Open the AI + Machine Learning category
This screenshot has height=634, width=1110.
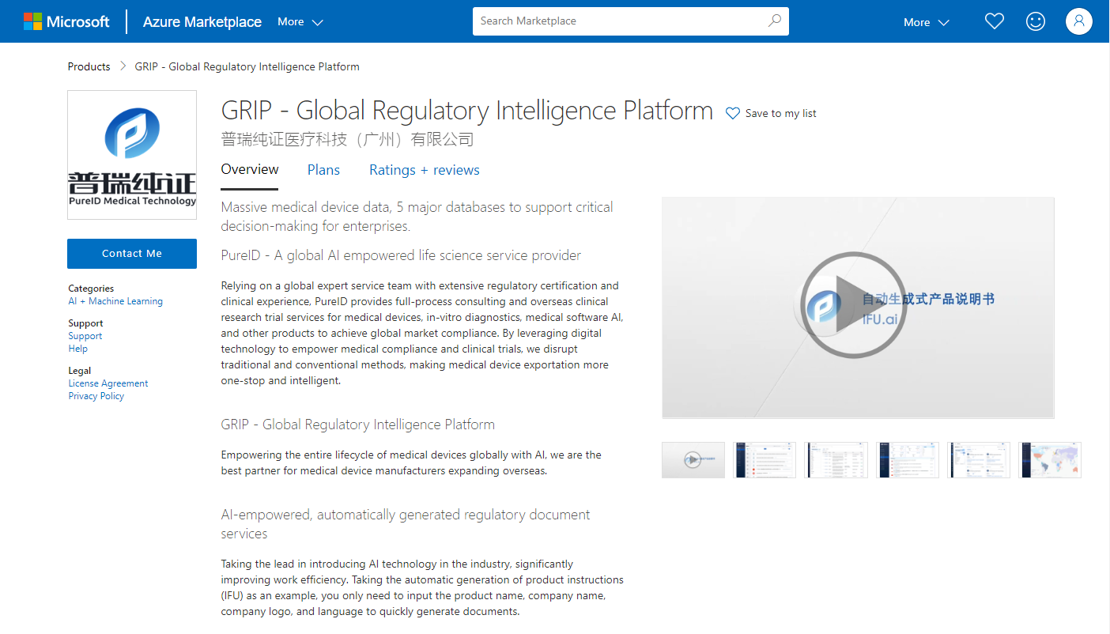pos(115,301)
